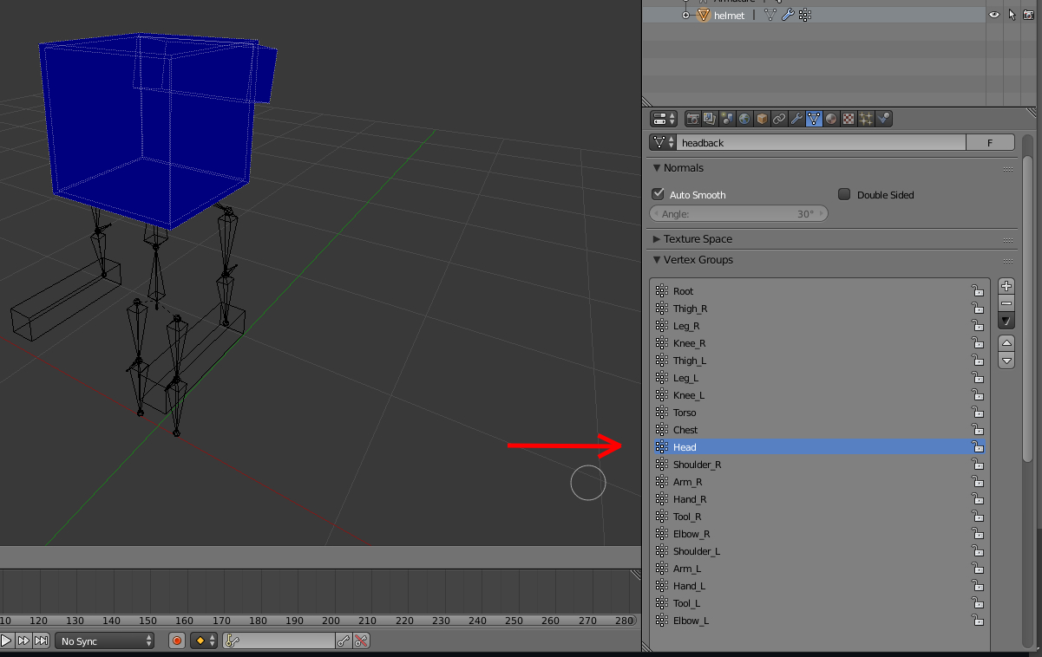This screenshot has height=657, width=1042.
Task: Collapse the Normals panel
Action: tap(657, 168)
